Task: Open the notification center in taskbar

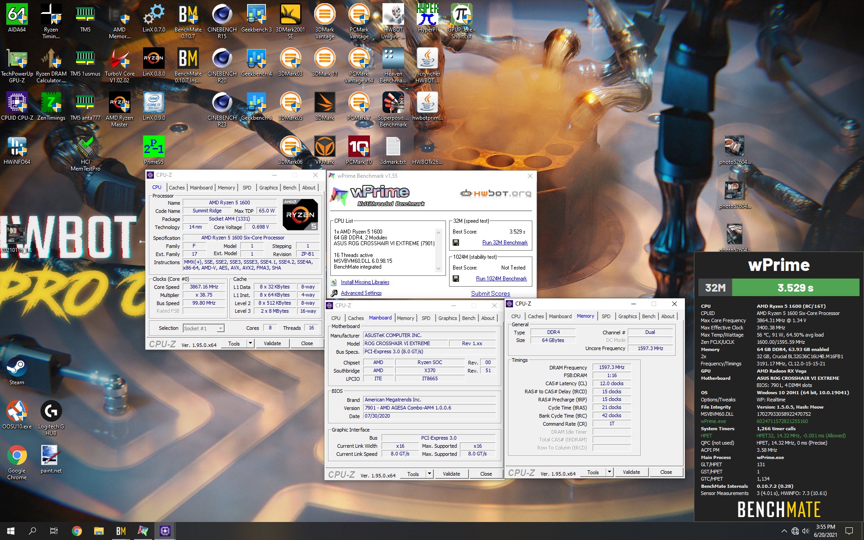Action: (x=849, y=531)
